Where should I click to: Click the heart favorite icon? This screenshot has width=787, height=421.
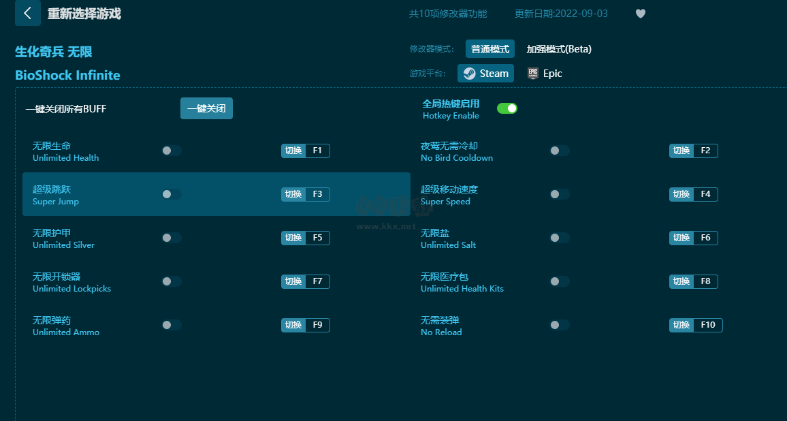click(x=641, y=14)
